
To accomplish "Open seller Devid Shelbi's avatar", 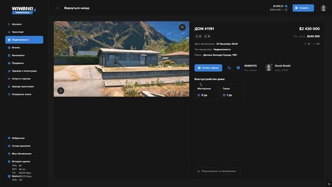I will [x=269, y=68].
